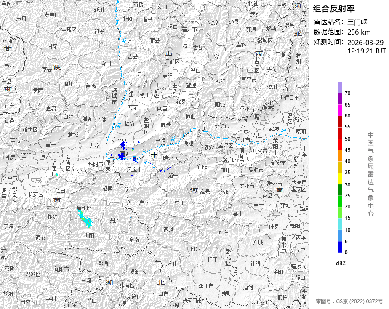Click the 禹州市 map label
Screen dimensions: 389x309
[x=274, y=184]
